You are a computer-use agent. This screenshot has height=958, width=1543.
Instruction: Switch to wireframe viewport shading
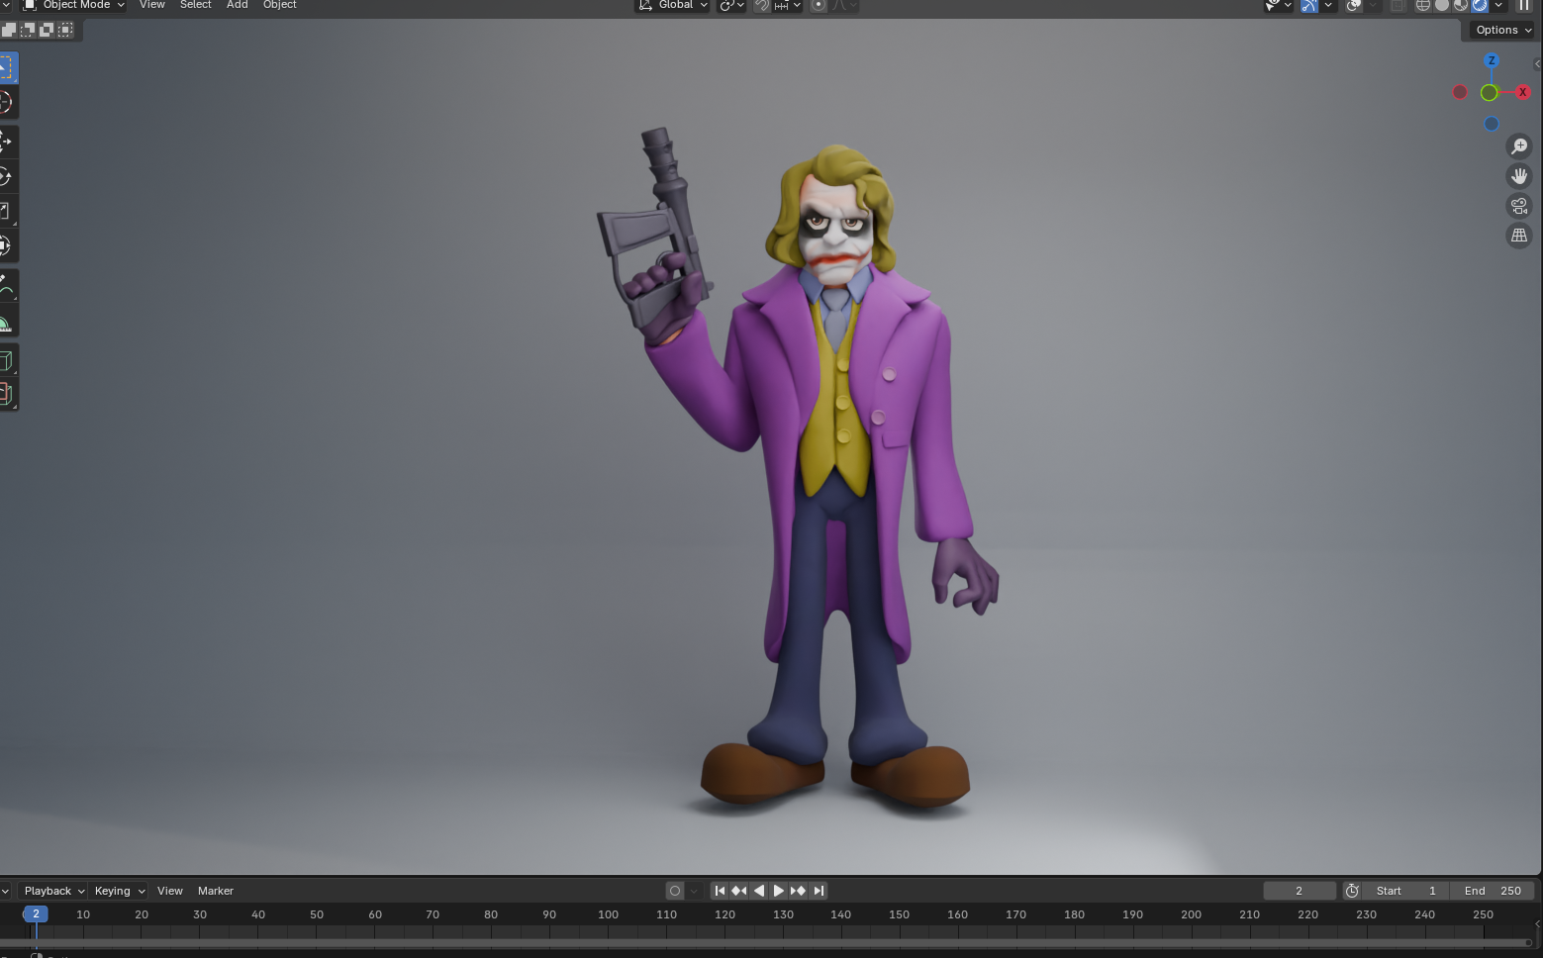tap(1423, 5)
